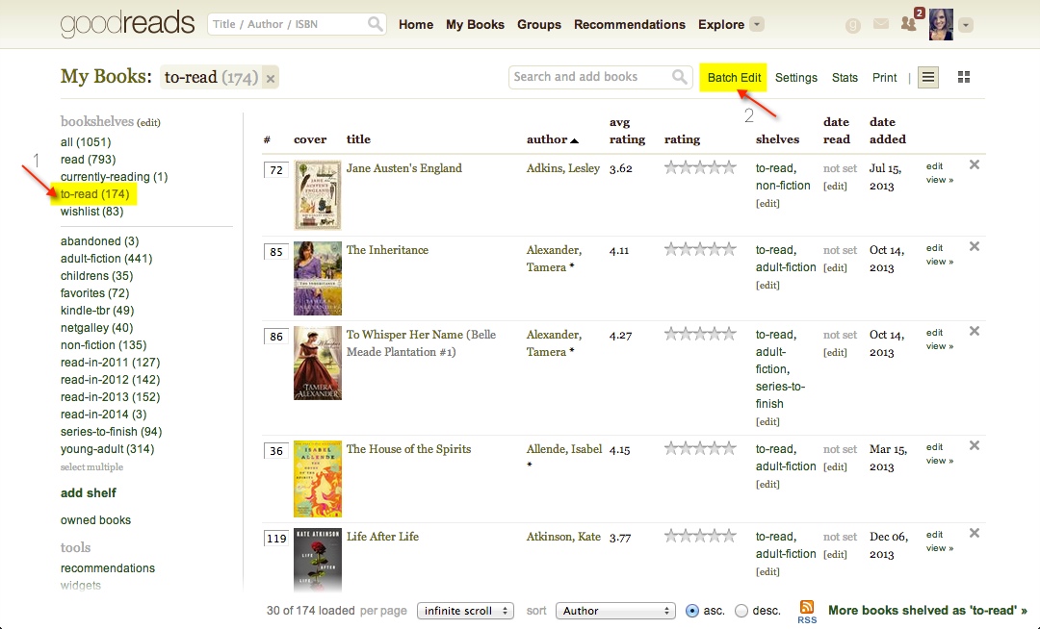Open the messages envelope icon
The height and width of the screenshot is (629, 1040).
pyautogui.click(x=881, y=24)
